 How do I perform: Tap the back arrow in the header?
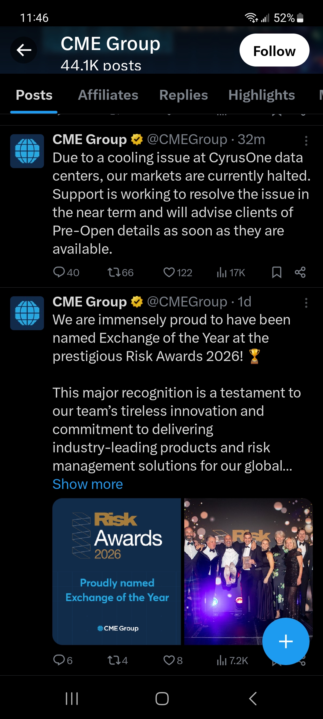tap(24, 50)
